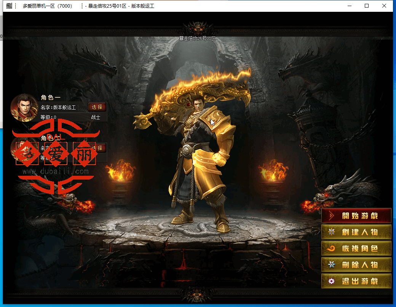
Task: Click the 等级:0 level text of 角色一
Action: (48, 117)
